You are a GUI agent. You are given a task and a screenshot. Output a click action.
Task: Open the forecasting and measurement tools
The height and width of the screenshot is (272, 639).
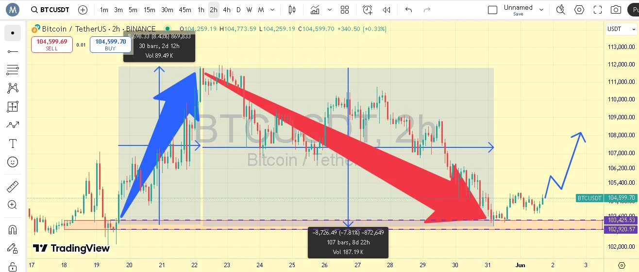coord(13,107)
